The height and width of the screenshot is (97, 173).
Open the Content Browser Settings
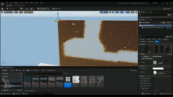coord(134,70)
